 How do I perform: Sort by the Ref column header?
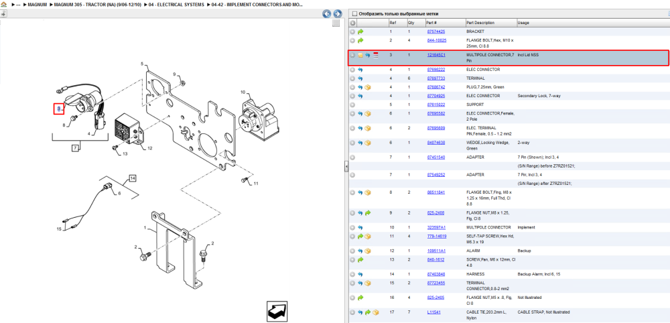pos(392,23)
